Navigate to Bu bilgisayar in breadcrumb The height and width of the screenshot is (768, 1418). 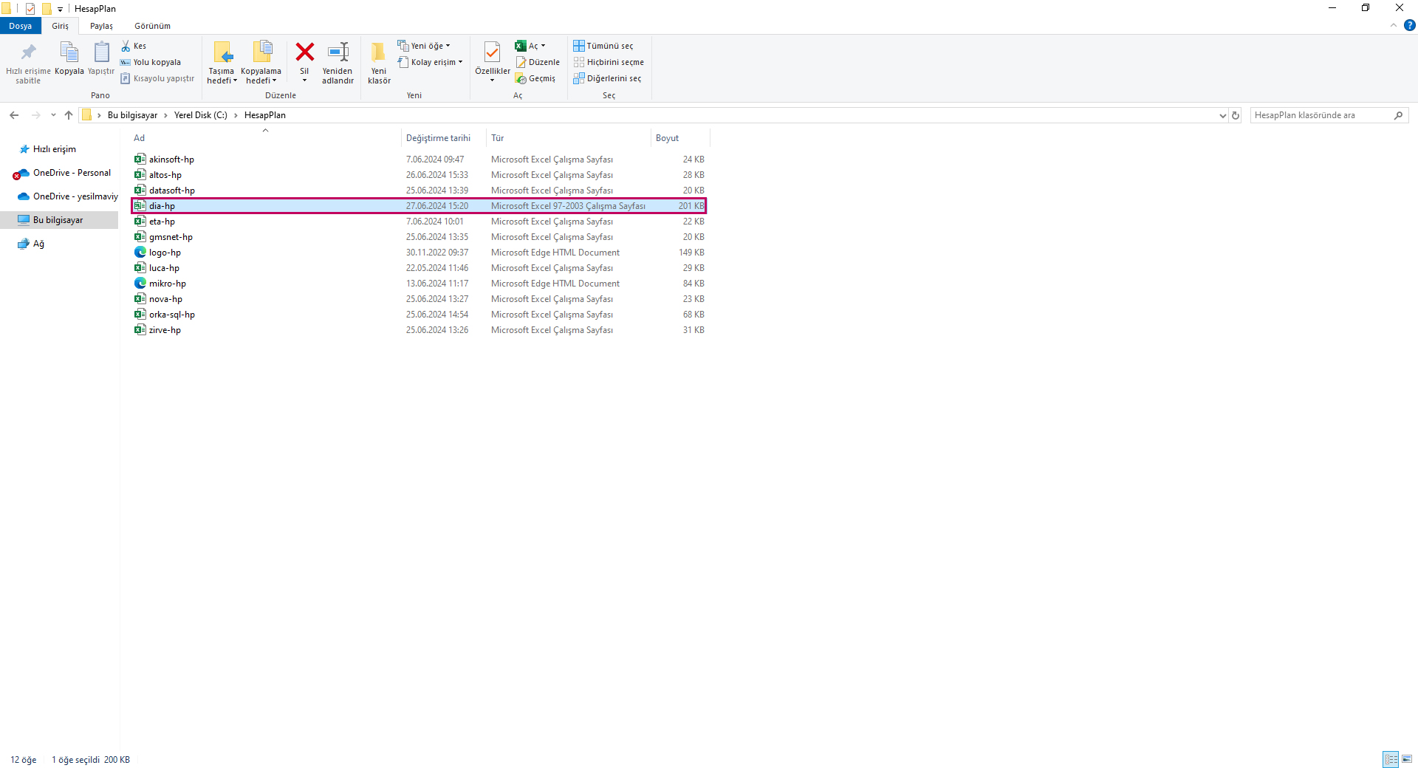(133, 115)
